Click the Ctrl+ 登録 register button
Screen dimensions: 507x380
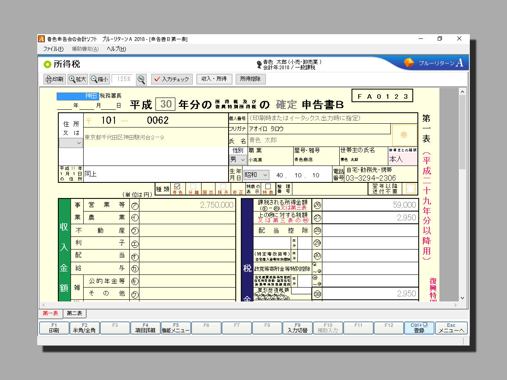point(419,328)
